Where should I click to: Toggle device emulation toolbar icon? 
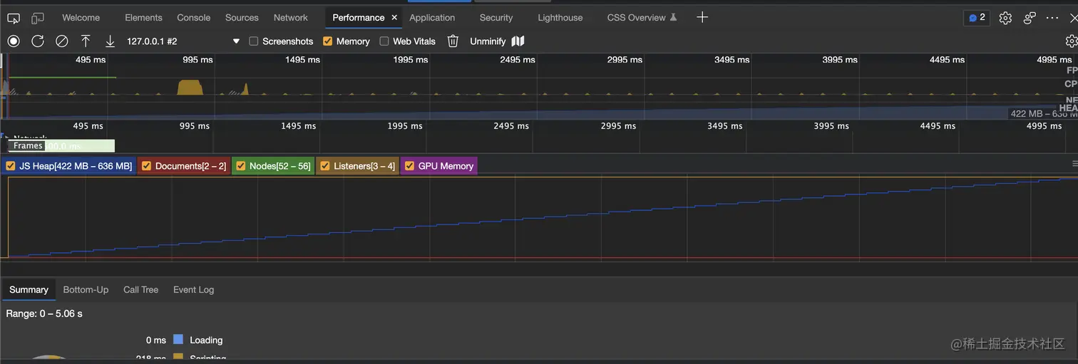click(x=38, y=18)
